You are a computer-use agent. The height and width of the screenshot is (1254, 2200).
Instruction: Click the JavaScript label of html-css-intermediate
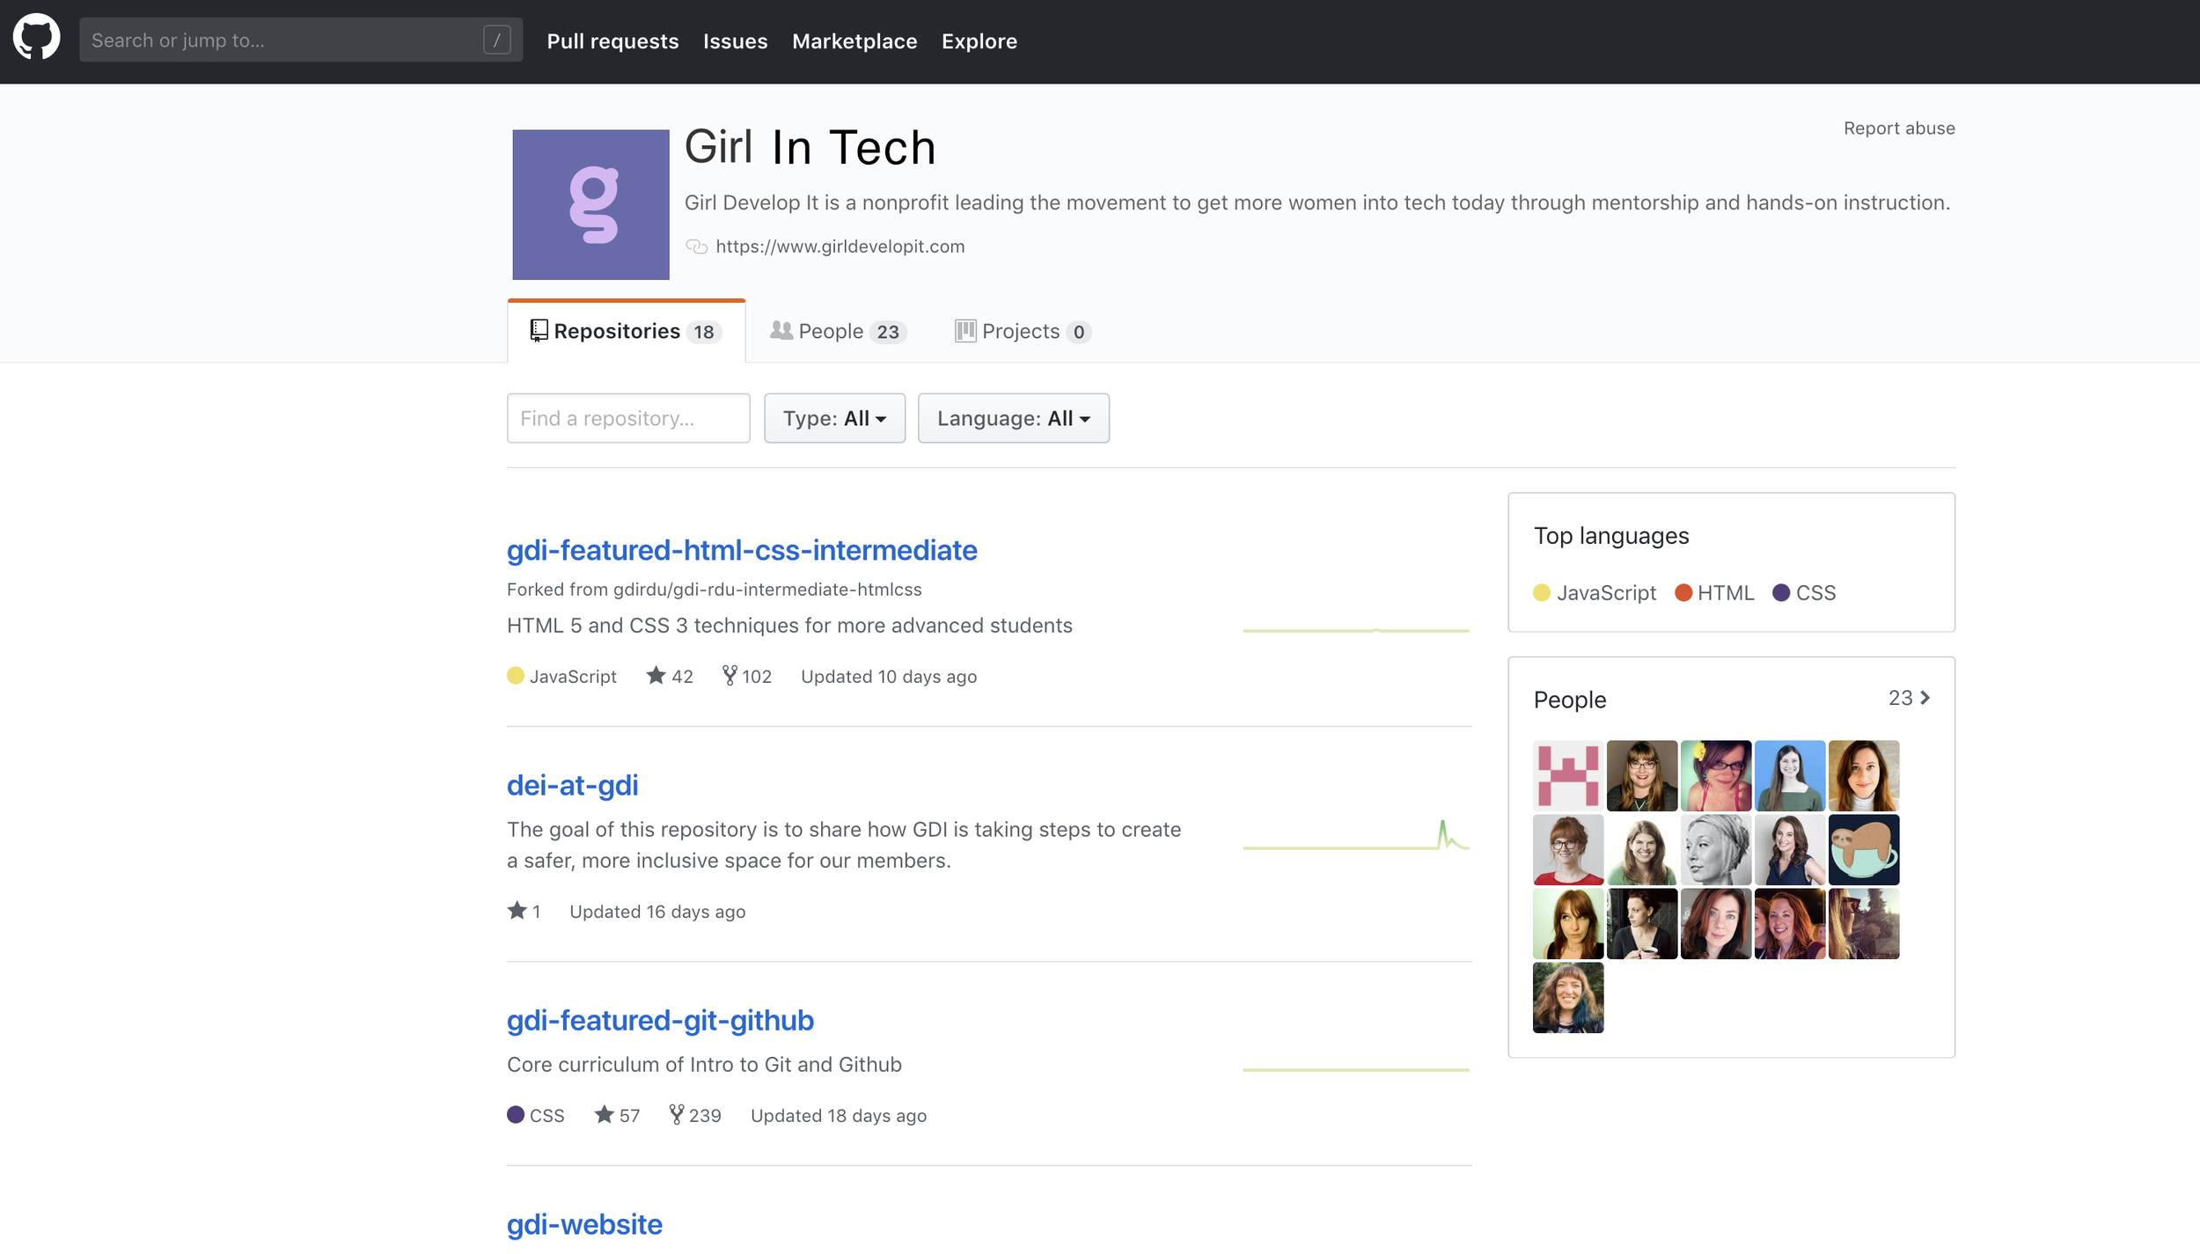point(573,677)
